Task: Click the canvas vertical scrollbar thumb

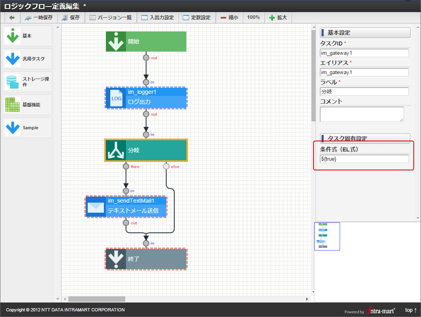Action: click(313, 76)
